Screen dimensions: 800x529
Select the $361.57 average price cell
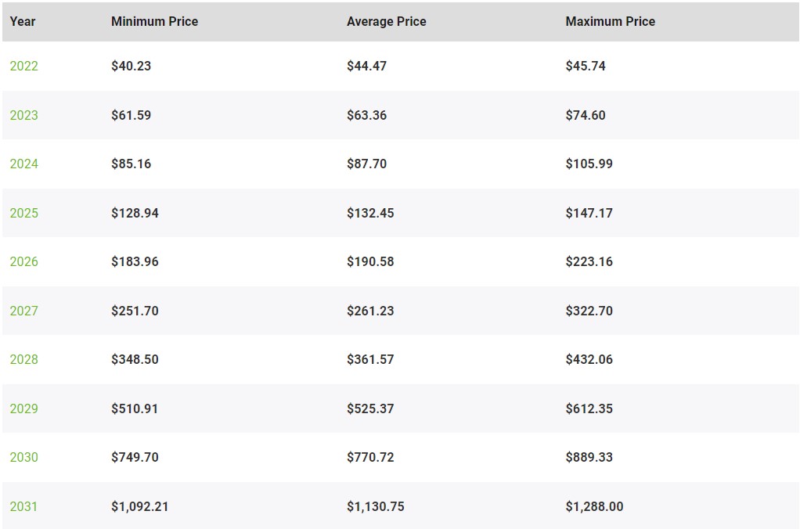pos(370,359)
